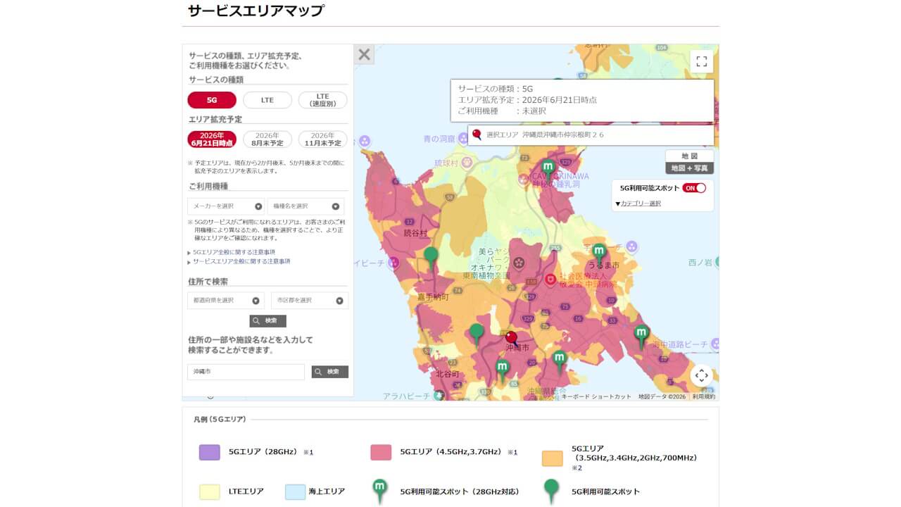
Task: Click the pink 4.5GHz,3.7GHz legend swatch
Action: 381,453
